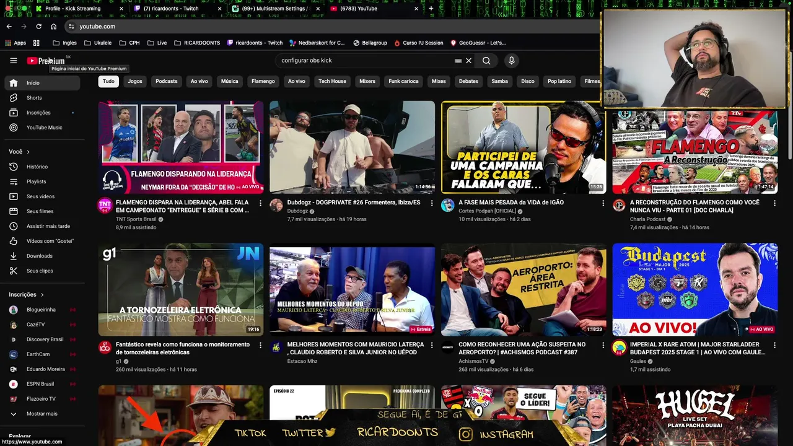The width and height of the screenshot is (793, 446).
Task: Switch to Profile - Kick Streaming tab
Action: coord(79,9)
